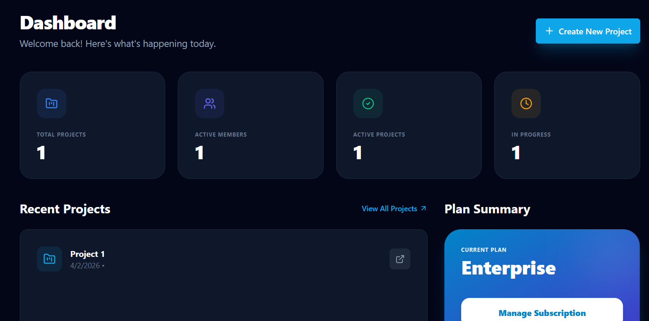Image resolution: width=649 pixels, height=321 pixels.
Task: Follow the View All Projects link
Action: pos(389,209)
